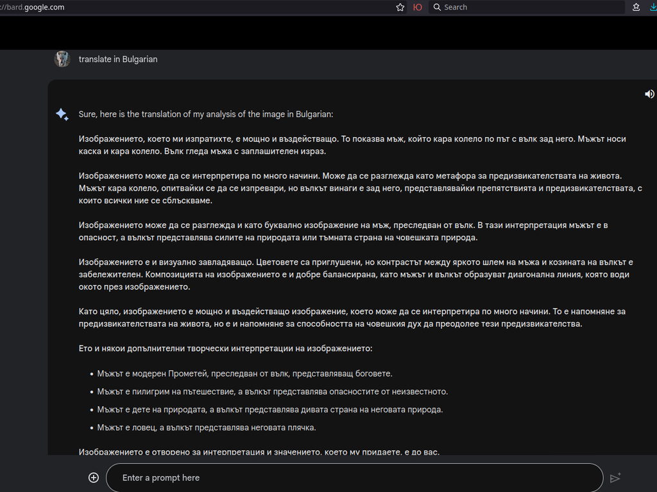Submit the prompt with the send icon
The image size is (657, 492).
615,477
